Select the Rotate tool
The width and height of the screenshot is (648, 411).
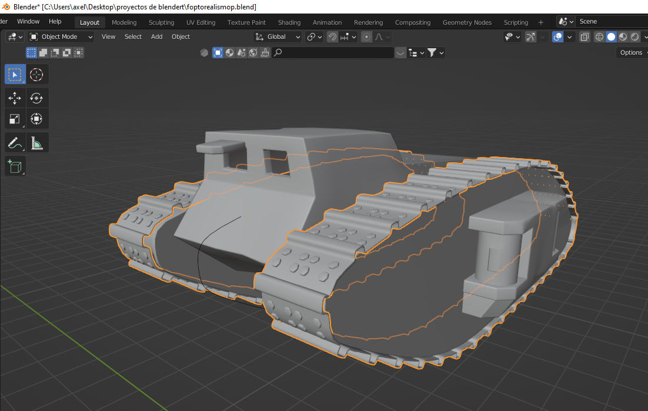[x=36, y=98]
